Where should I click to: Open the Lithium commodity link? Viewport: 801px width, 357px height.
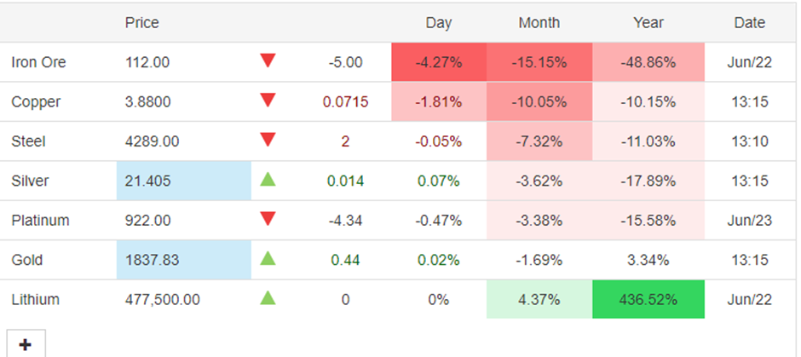click(x=37, y=300)
